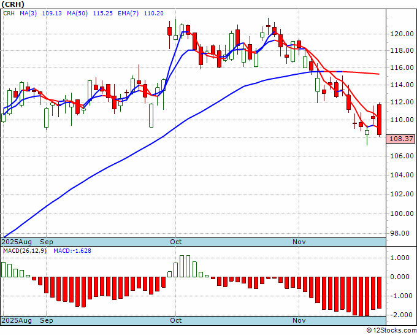Image resolution: width=417 pixels, height=335 pixels.
Task: Click the 100.00 price axis label
Action: click(x=402, y=214)
